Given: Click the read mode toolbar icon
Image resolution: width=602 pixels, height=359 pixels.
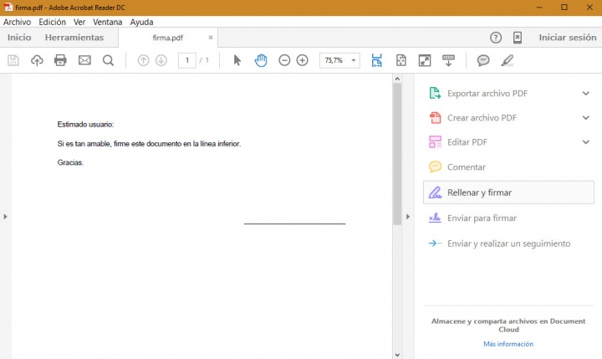Looking at the screenshot, I should (x=448, y=60).
